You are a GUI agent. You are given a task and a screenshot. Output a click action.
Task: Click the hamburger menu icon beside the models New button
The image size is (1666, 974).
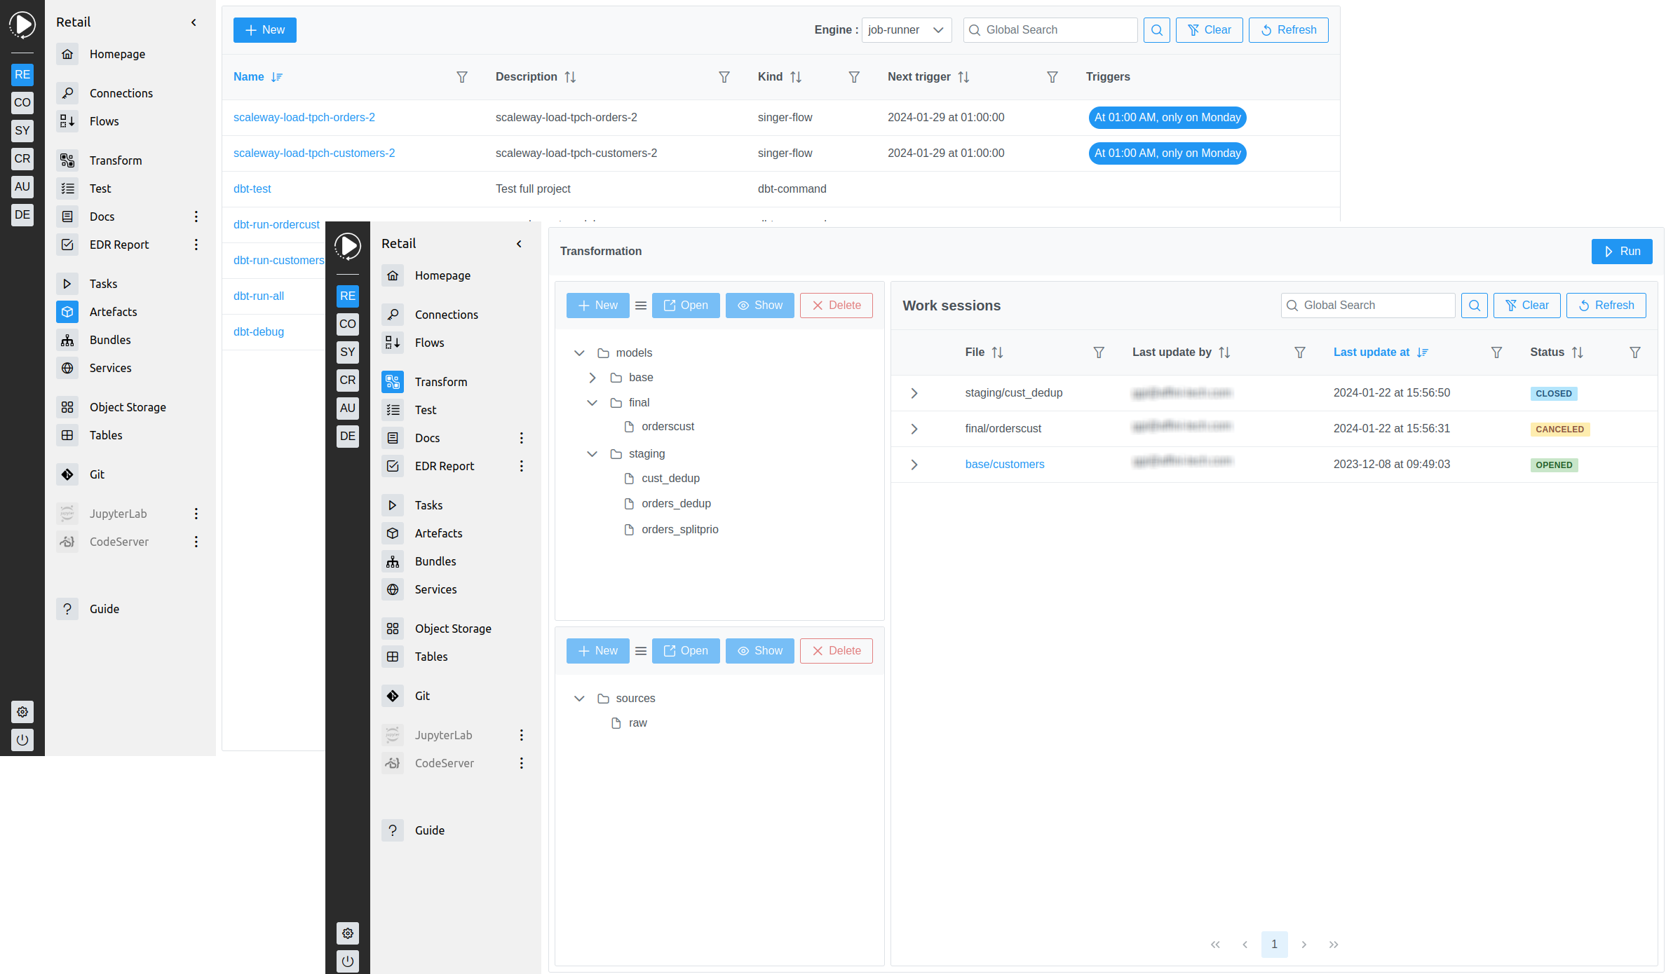(641, 306)
